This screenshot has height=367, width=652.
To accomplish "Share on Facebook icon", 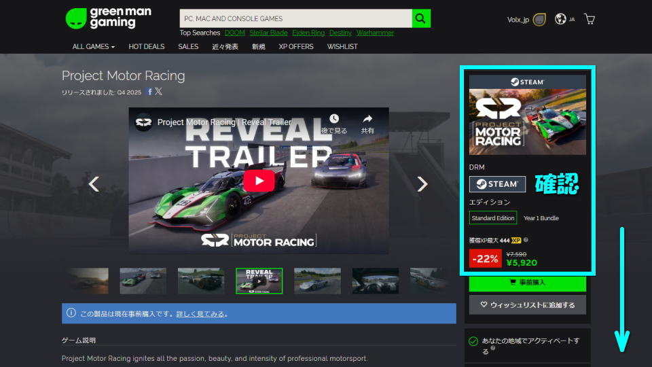I will [x=149, y=92].
